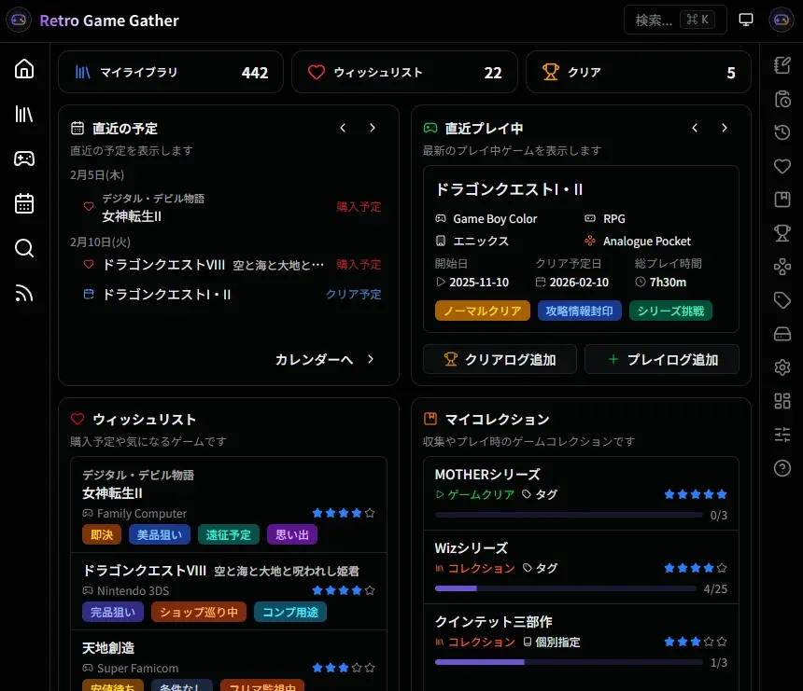Click Wizシリーズ progress bar 4/25
This screenshot has width=803, height=691.
click(x=566, y=588)
